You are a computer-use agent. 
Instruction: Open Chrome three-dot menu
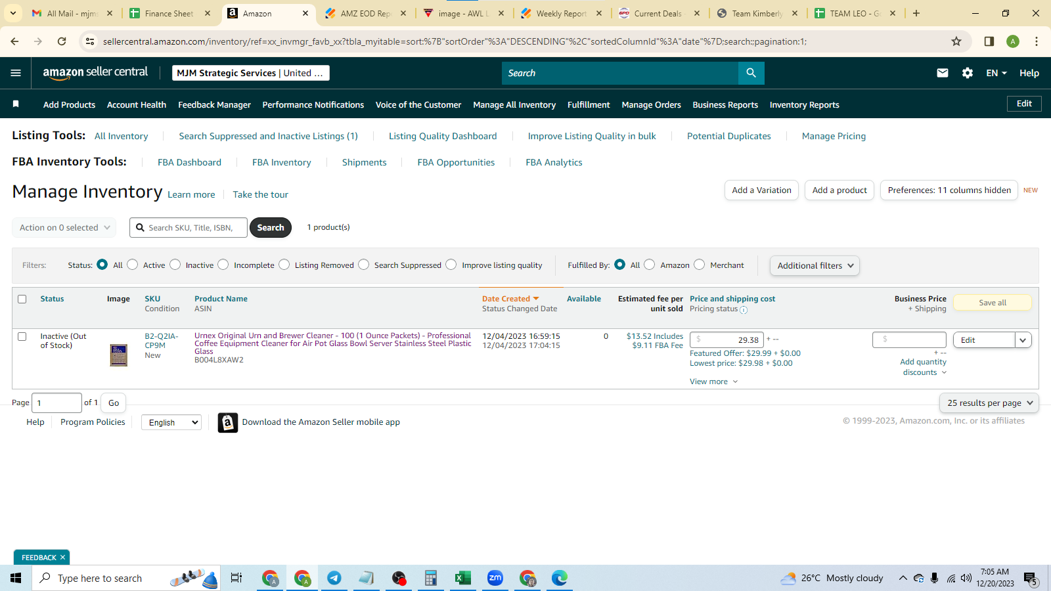tap(1037, 41)
